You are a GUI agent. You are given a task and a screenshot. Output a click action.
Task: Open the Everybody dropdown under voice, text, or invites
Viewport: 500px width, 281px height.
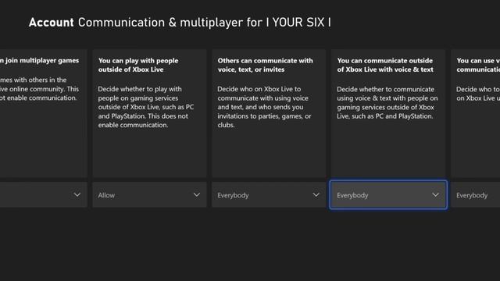coord(269,194)
